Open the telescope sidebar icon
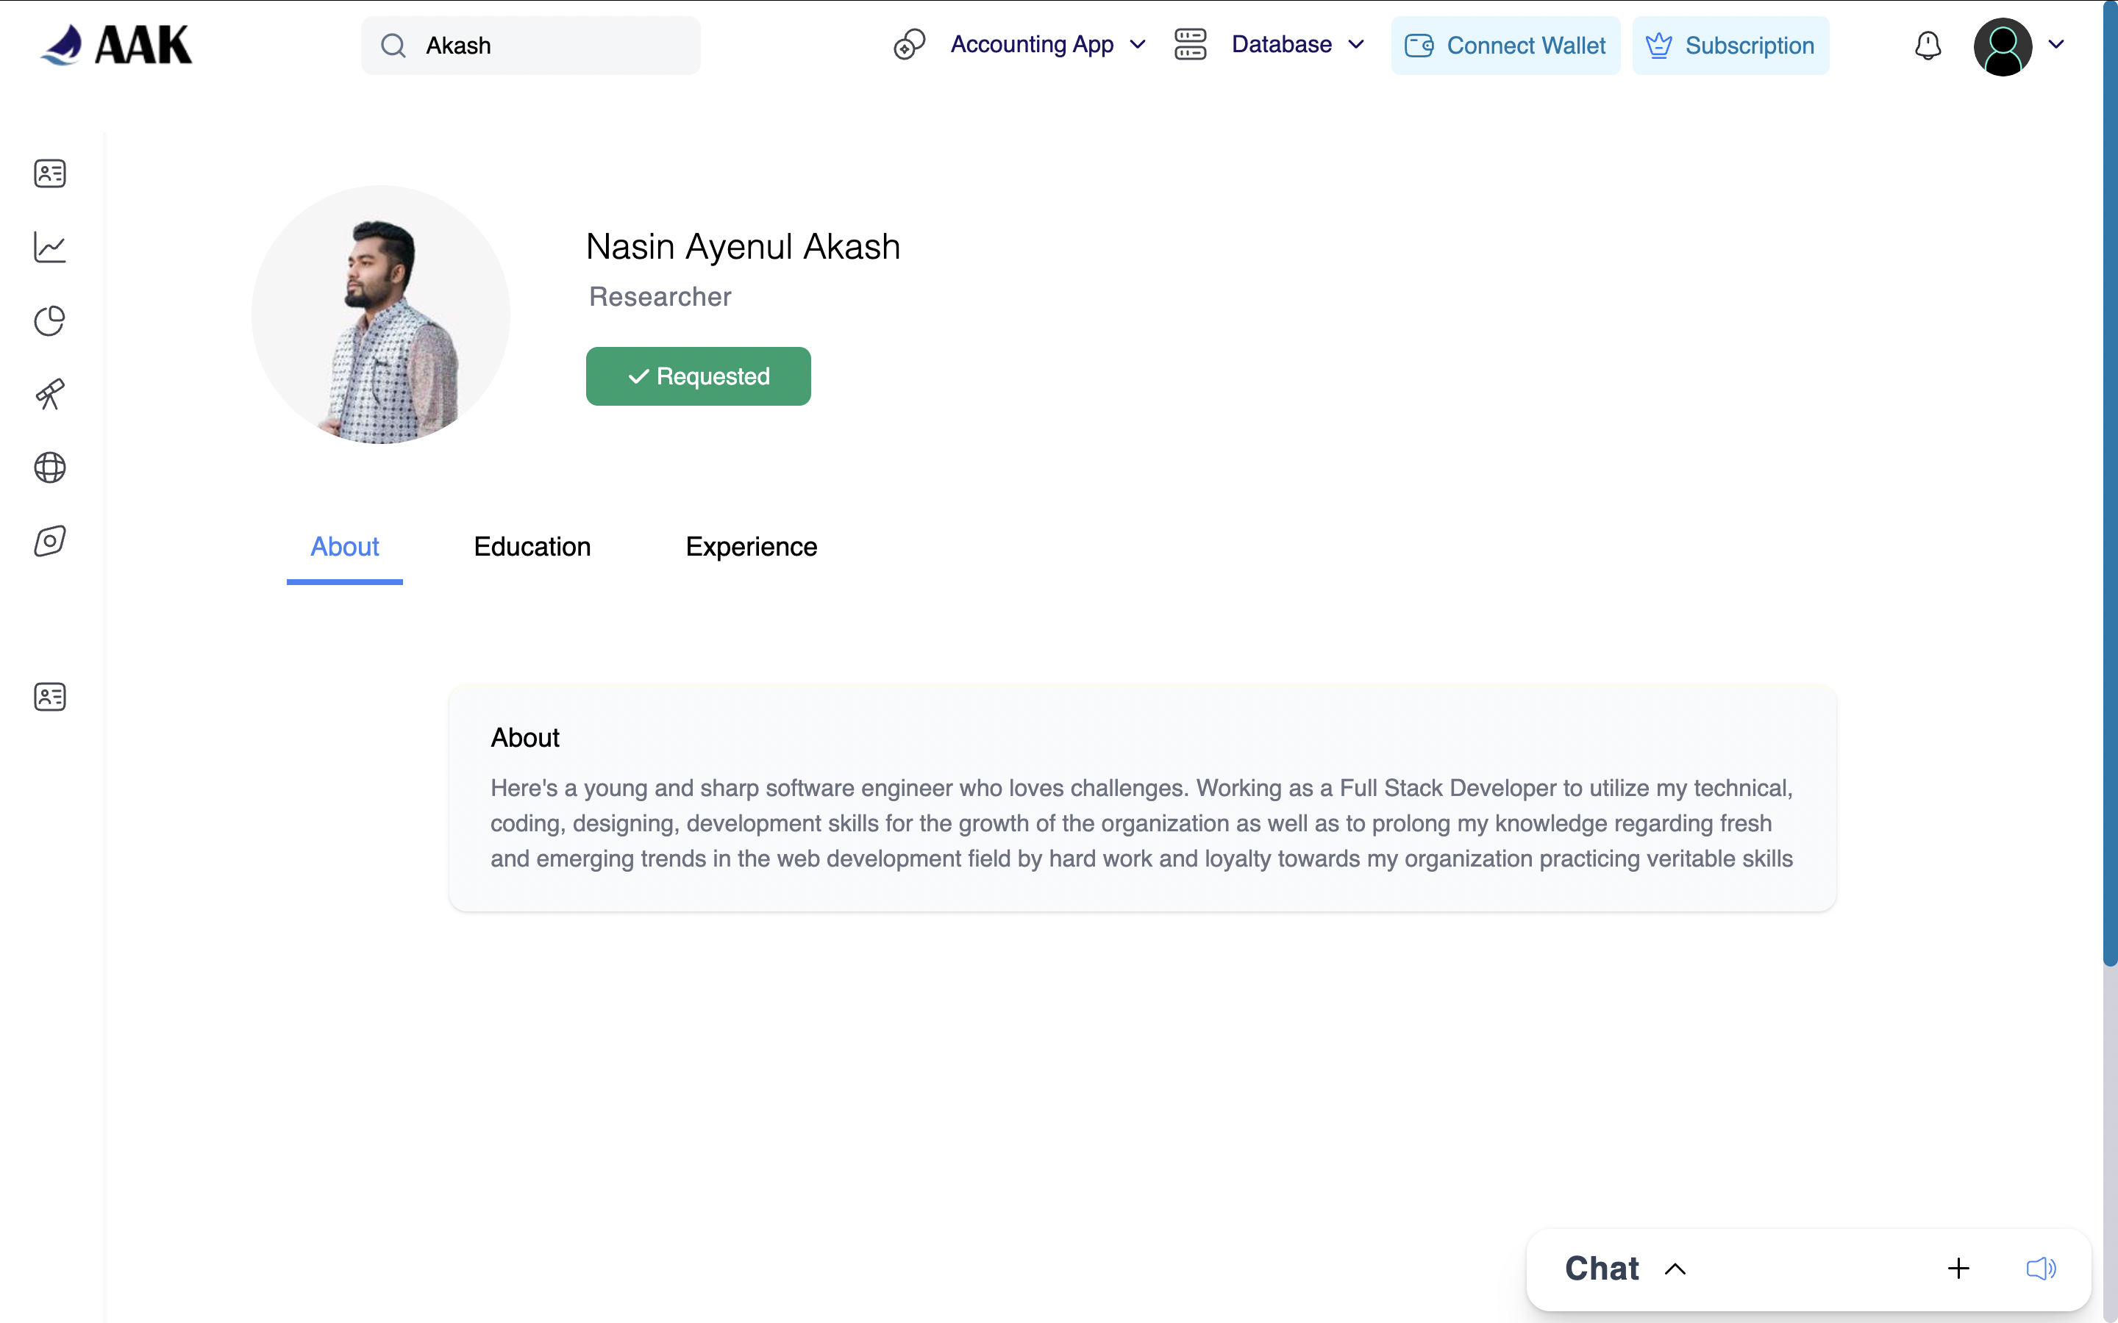The image size is (2118, 1323). point(50,394)
